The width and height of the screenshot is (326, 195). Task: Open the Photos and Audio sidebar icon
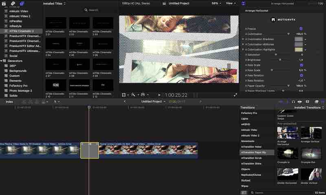[x=13, y=3]
